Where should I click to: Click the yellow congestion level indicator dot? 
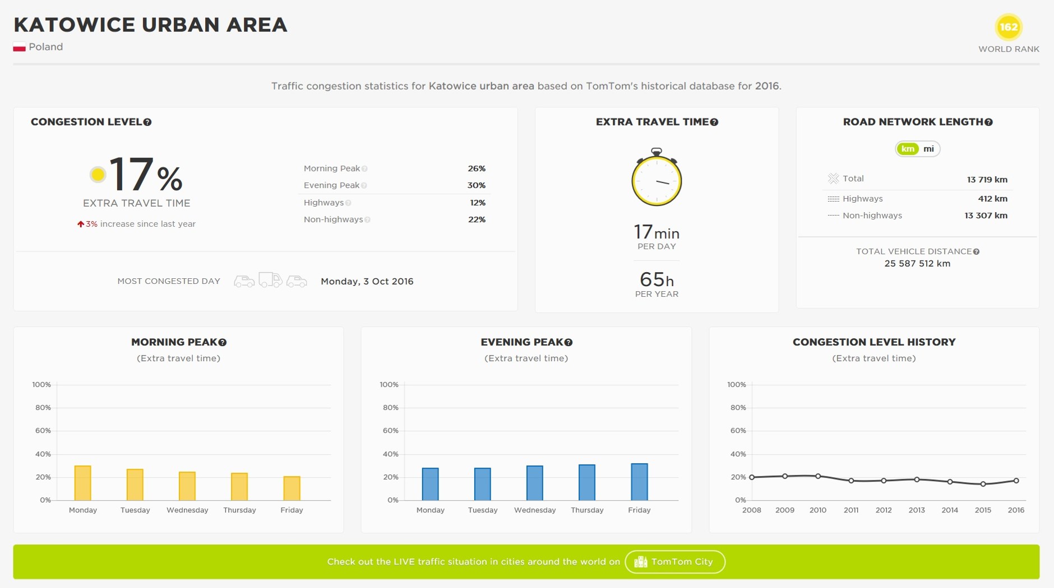coord(98,175)
